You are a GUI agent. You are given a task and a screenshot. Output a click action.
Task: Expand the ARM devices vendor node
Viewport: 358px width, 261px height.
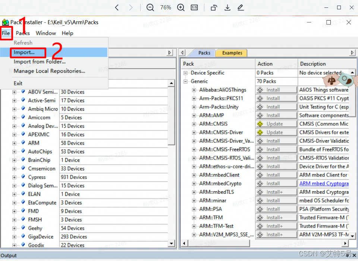(x=14, y=143)
